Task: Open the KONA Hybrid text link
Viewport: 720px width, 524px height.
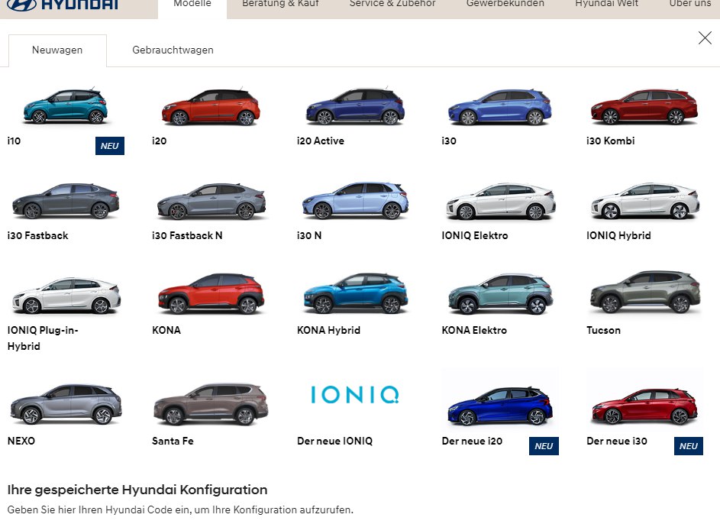Action: point(328,330)
